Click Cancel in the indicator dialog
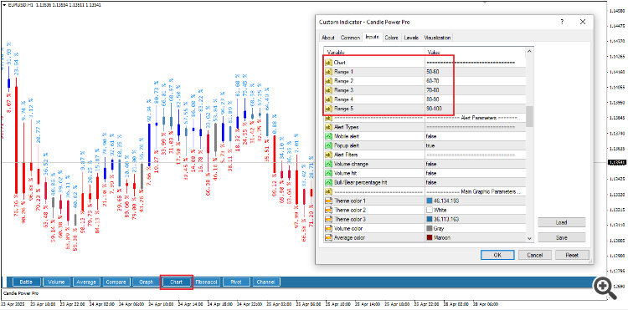The height and width of the screenshot is (310, 628). click(535, 255)
